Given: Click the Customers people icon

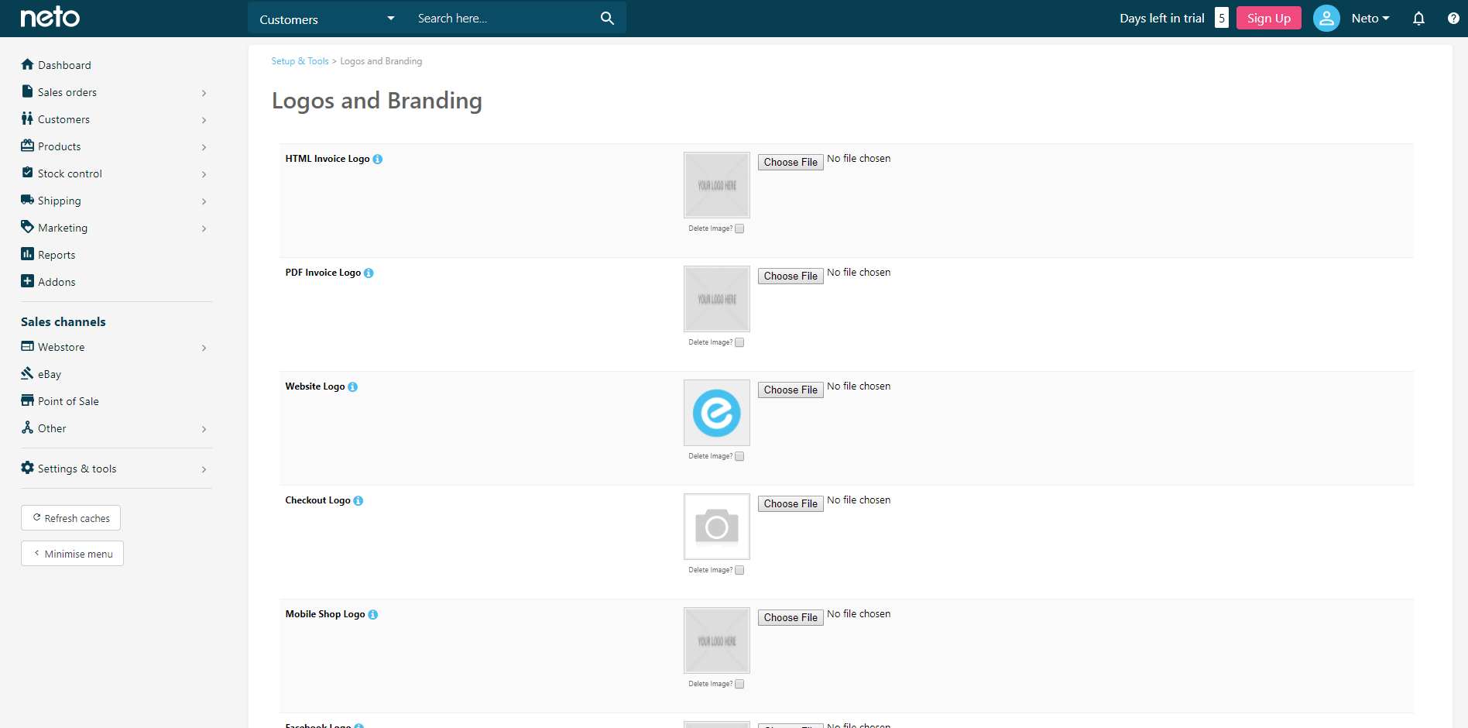Looking at the screenshot, I should point(27,118).
